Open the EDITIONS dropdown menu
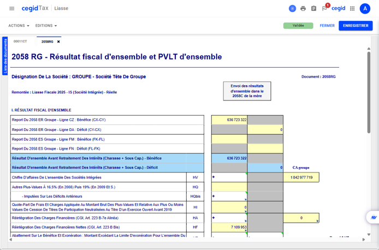 tap(46, 26)
